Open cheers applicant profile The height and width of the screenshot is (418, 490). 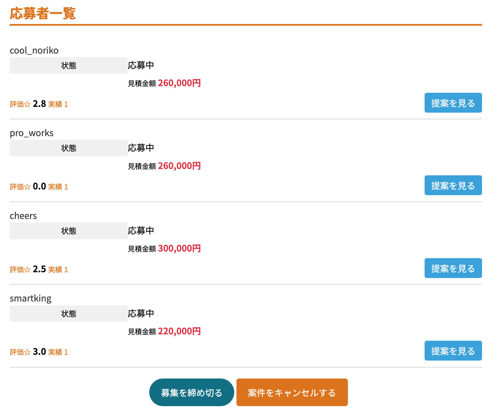(x=23, y=216)
